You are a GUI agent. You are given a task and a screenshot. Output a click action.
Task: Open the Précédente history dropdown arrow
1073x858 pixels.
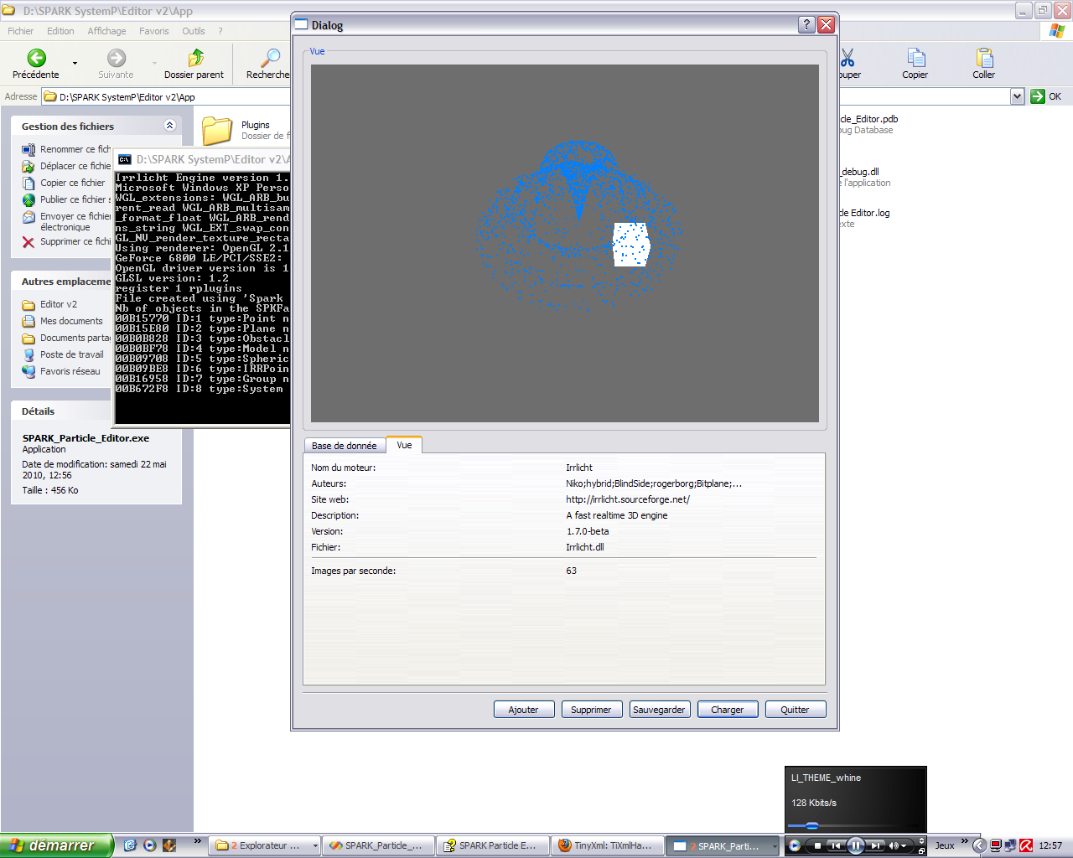point(75,63)
